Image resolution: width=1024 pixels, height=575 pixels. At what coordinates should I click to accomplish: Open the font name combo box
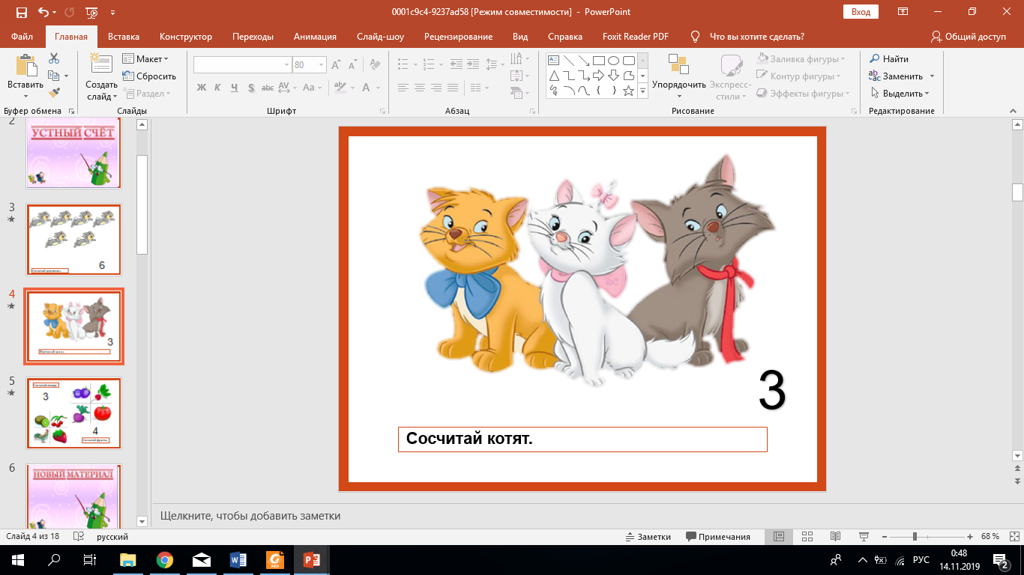click(x=242, y=65)
